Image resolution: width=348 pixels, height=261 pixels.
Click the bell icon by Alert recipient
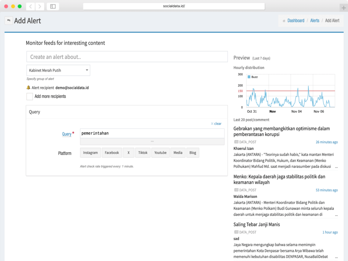point(28,88)
